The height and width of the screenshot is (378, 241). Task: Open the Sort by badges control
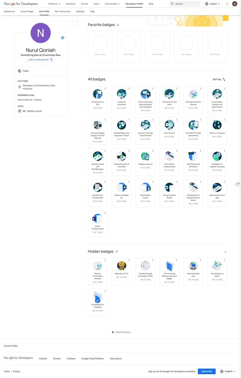219,79
